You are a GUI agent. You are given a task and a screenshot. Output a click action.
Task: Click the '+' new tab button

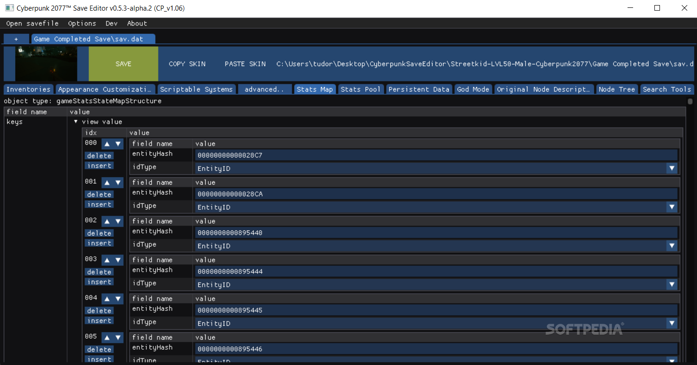(x=16, y=39)
